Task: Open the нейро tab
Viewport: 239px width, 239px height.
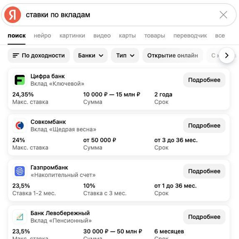Action: (42, 35)
